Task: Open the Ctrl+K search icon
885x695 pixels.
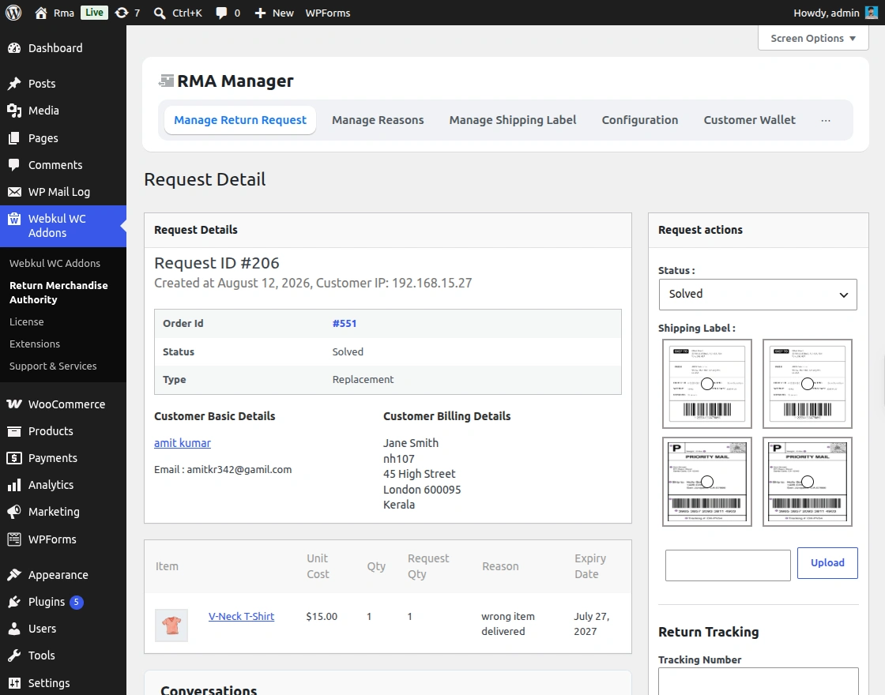Action: click(x=160, y=13)
